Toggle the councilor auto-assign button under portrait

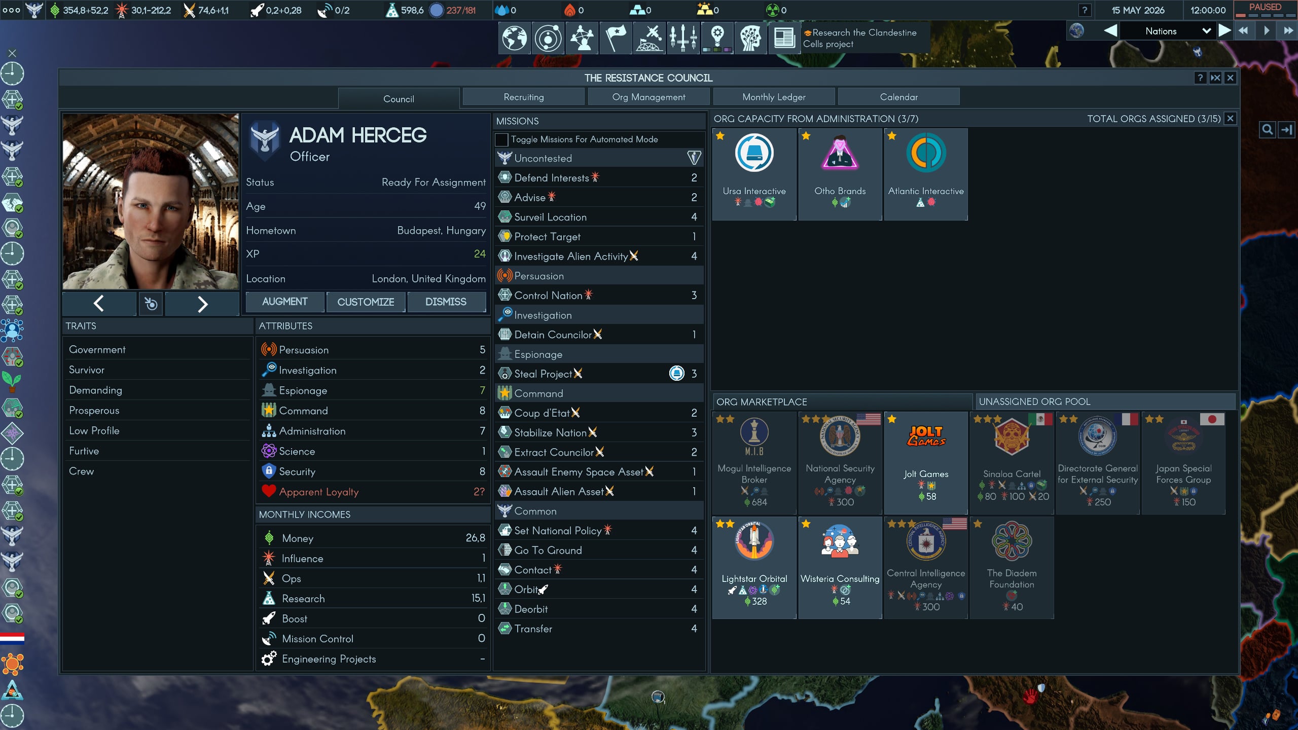tap(151, 304)
